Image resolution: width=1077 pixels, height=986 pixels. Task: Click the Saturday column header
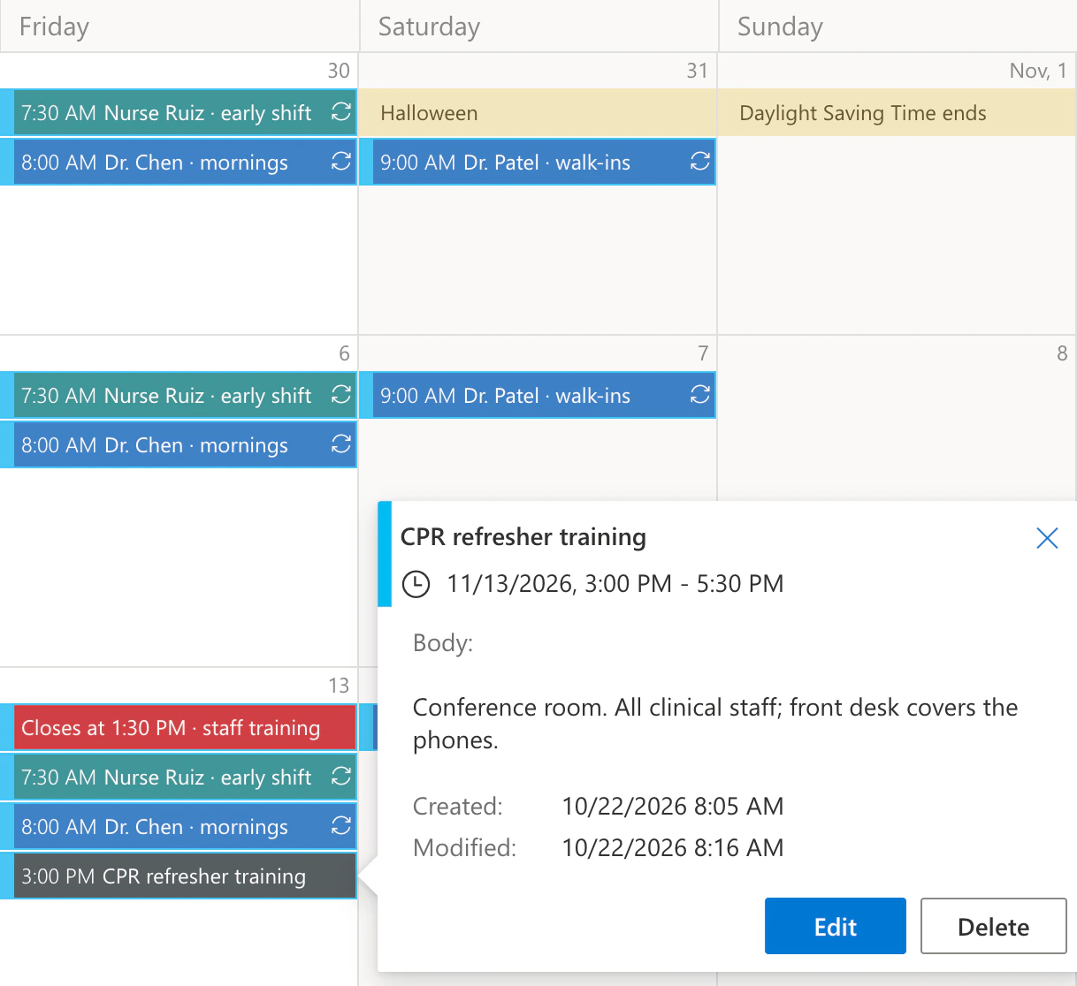[x=538, y=27]
